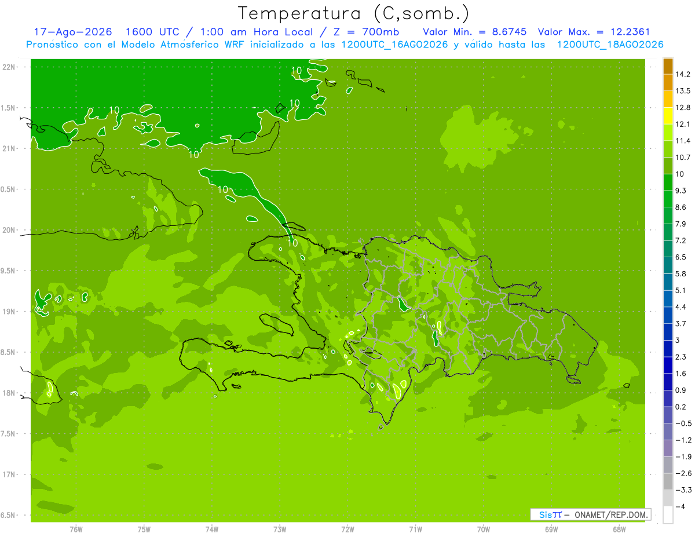Screen dimensions: 695x537
Task: Click the '-1.9' colorbar value
Action: click(683, 457)
